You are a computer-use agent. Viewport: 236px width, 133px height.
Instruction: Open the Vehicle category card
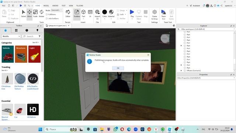tap(8, 54)
